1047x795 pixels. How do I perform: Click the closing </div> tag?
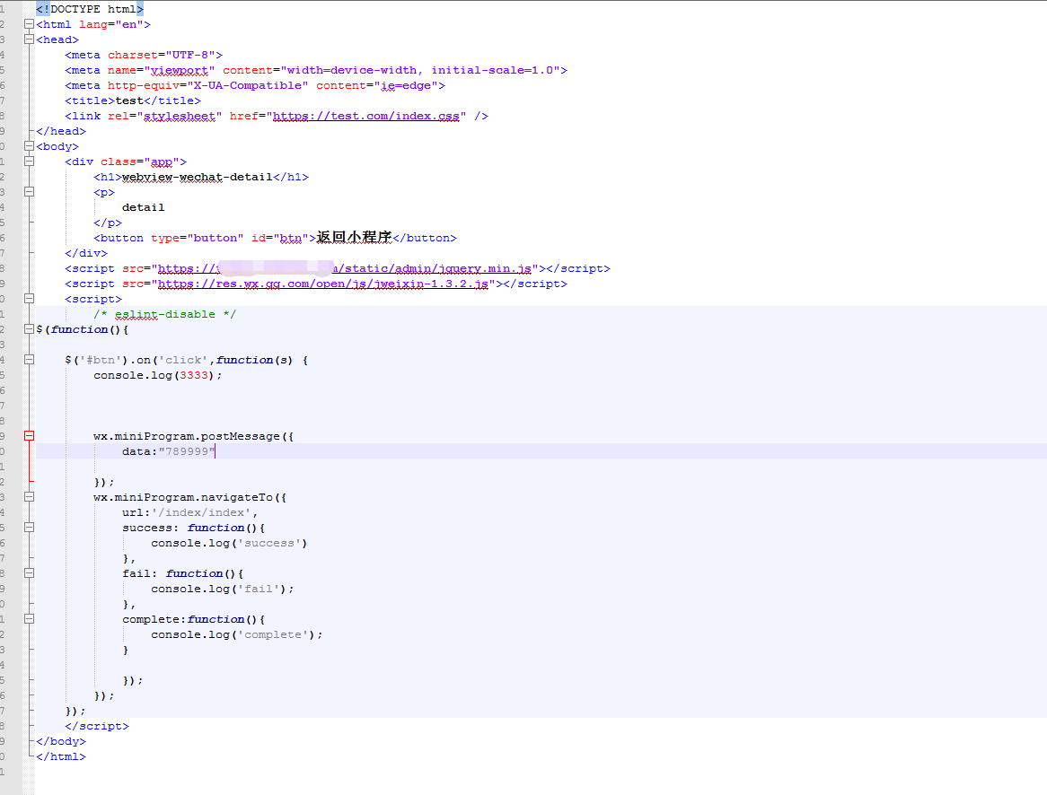86,253
